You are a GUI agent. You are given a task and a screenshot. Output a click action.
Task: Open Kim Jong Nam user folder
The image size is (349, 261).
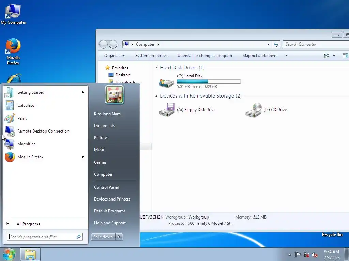(107, 114)
